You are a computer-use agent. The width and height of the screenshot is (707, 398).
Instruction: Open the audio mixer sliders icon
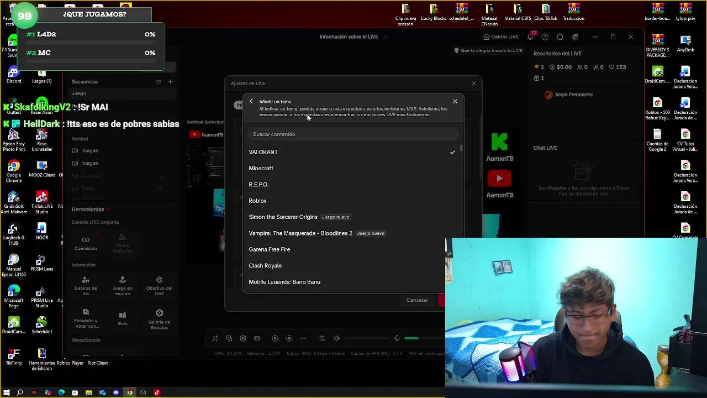click(323, 338)
